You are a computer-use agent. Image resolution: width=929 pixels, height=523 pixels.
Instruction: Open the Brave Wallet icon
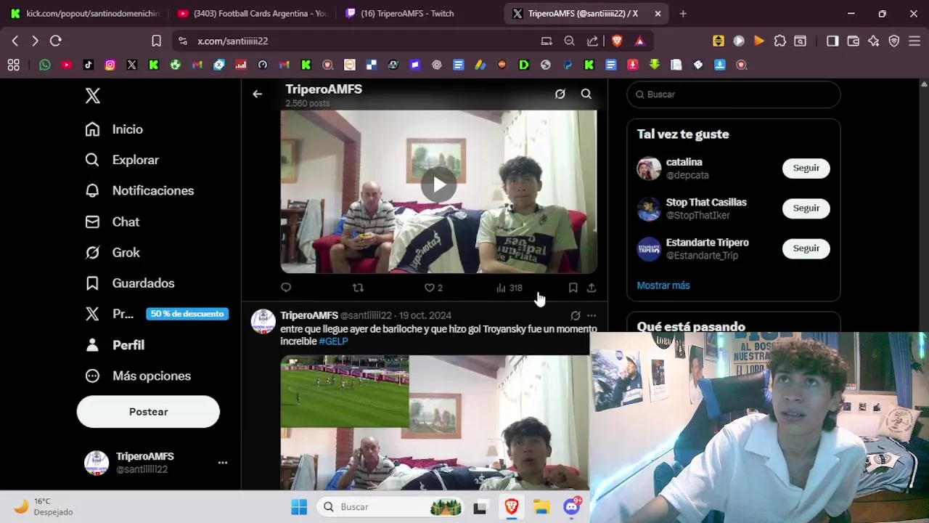(854, 41)
